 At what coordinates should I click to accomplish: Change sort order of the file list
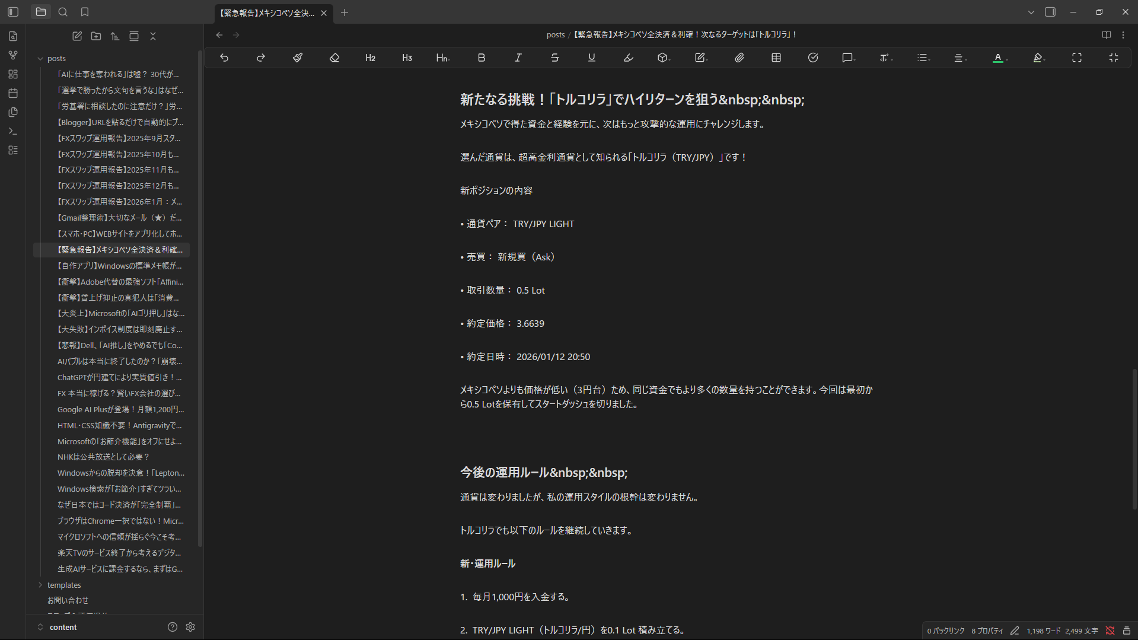point(114,36)
